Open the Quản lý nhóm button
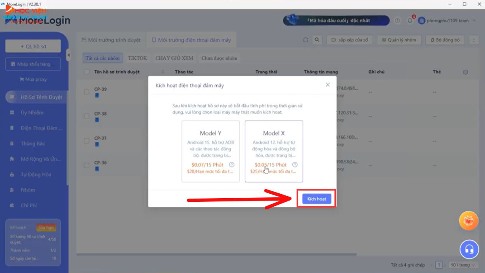The width and height of the screenshot is (485, 273). tap(399, 40)
